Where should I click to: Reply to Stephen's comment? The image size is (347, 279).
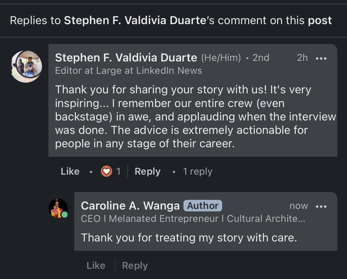[x=147, y=171]
